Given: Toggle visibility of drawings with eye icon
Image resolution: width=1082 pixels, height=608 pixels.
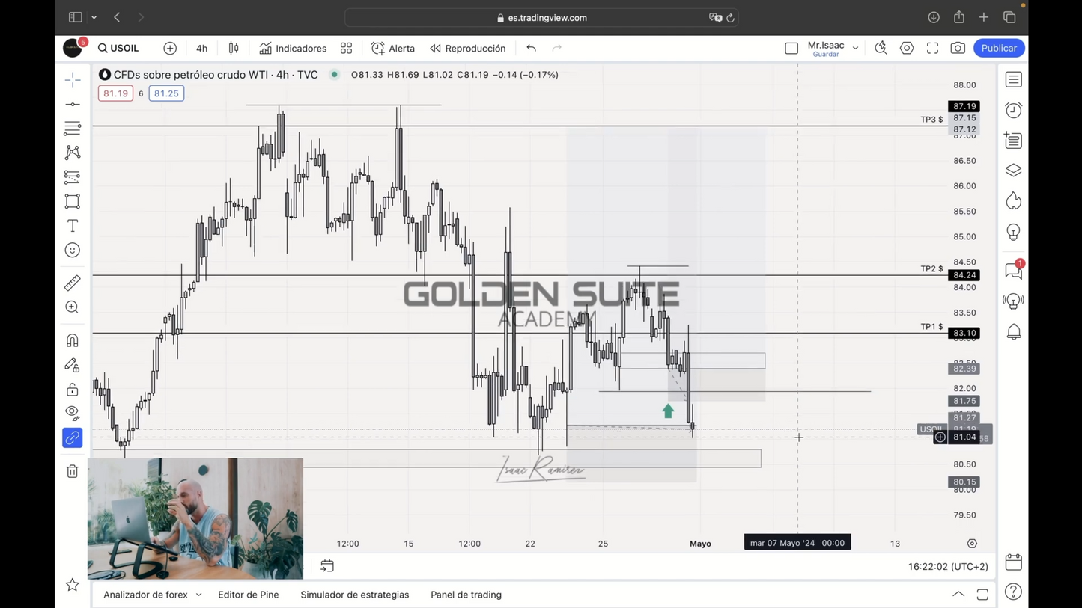Looking at the screenshot, I should pos(72,412).
